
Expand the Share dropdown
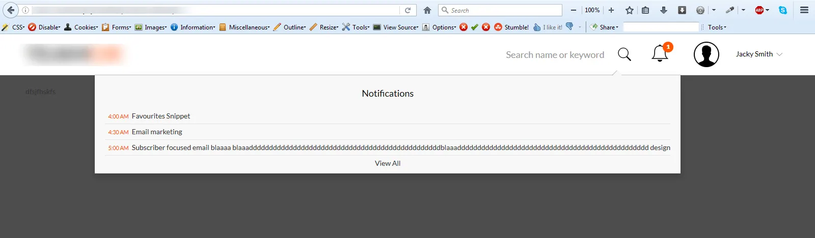click(604, 27)
